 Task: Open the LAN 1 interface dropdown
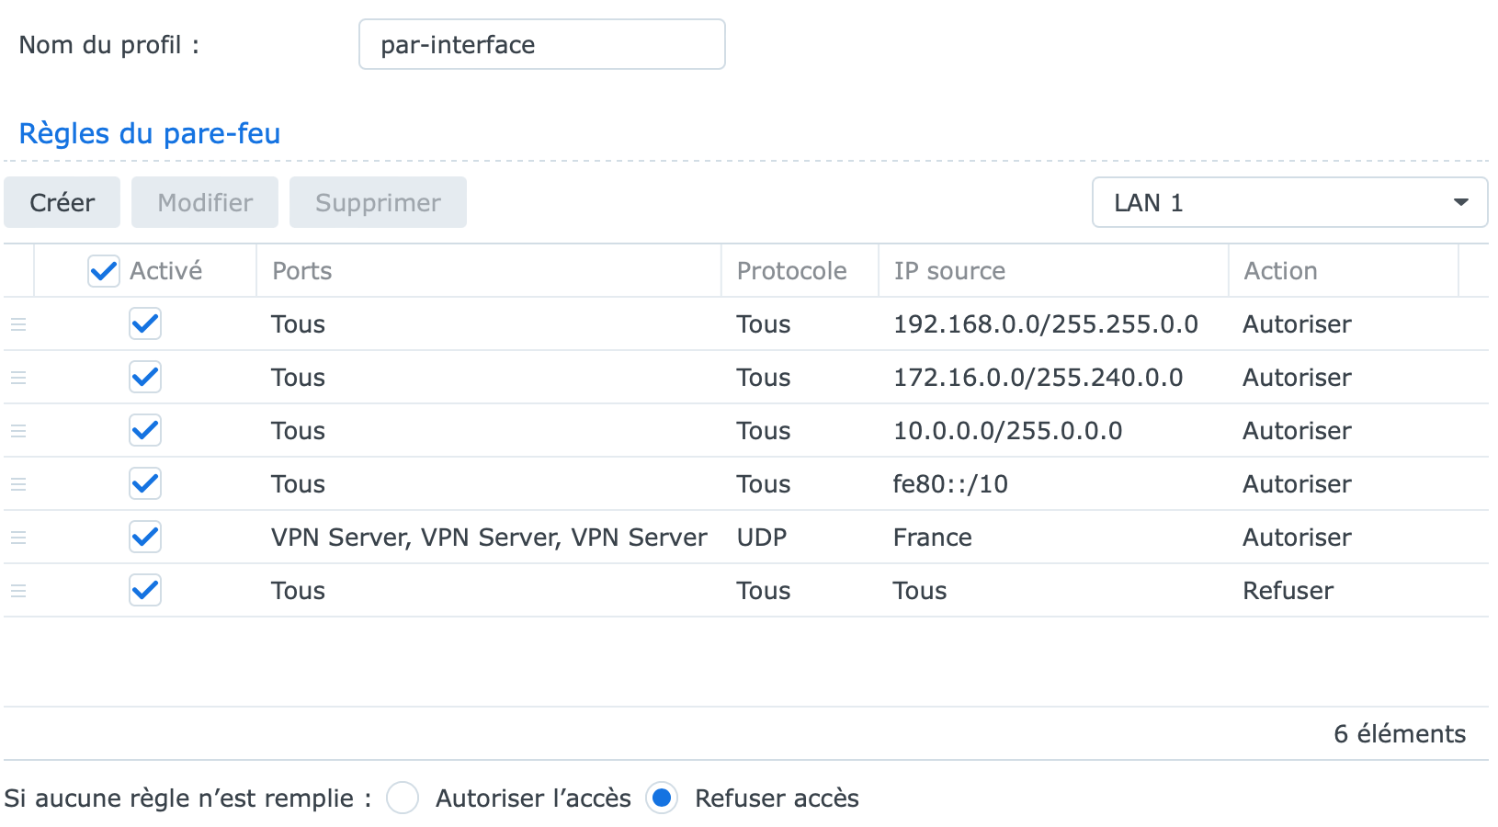click(x=1289, y=202)
